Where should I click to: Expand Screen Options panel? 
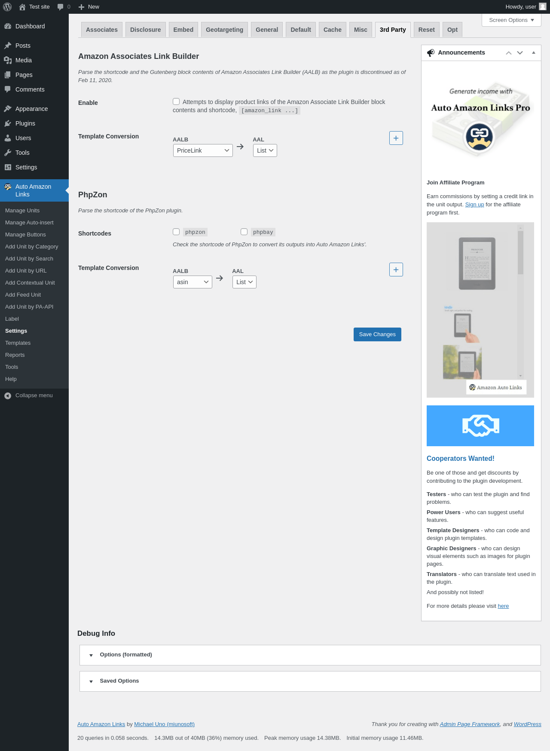512,20
